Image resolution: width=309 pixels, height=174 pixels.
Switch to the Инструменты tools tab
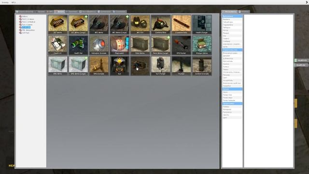(x=229, y=12)
